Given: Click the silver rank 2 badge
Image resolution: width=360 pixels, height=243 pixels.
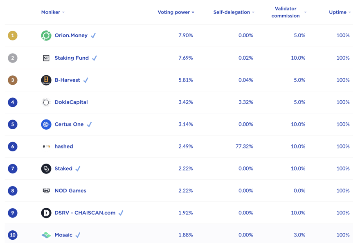Looking at the screenshot, I should click(13, 58).
